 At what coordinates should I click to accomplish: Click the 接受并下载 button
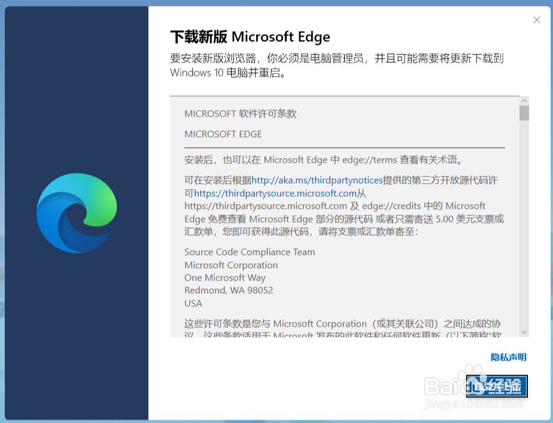[497, 387]
